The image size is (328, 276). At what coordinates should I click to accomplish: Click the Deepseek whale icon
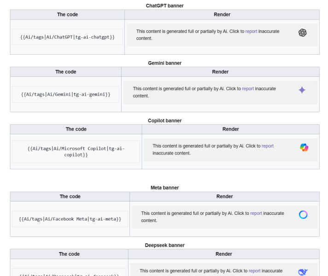[x=303, y=272]
